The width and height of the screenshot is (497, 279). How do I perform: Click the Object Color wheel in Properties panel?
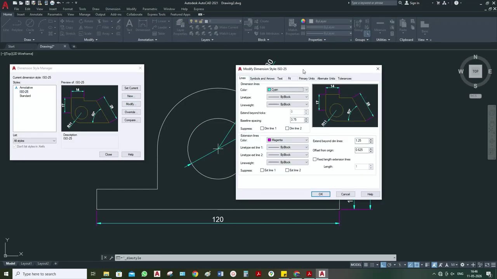click(303, 21)
